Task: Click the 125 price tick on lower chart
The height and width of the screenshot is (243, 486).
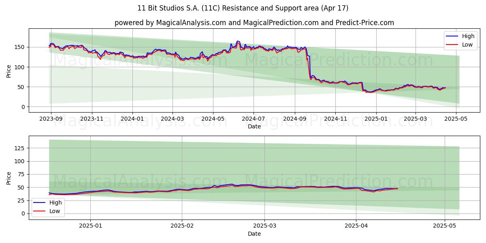Action: point(20,148)
